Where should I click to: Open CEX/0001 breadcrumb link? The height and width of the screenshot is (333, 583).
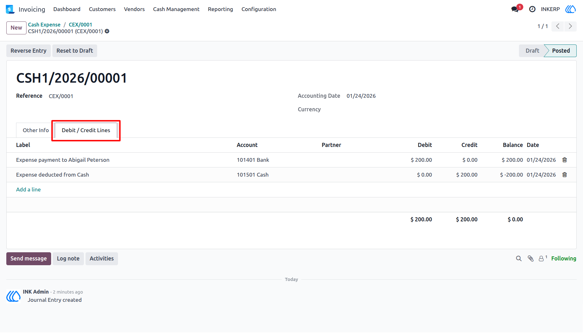pyautogui.click(x=80, y=25)
